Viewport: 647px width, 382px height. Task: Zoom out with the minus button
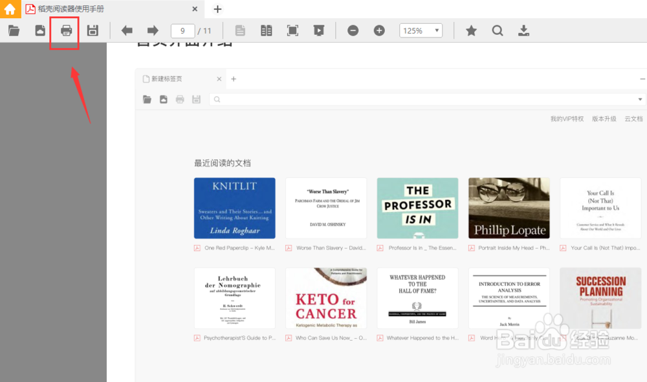353,30
